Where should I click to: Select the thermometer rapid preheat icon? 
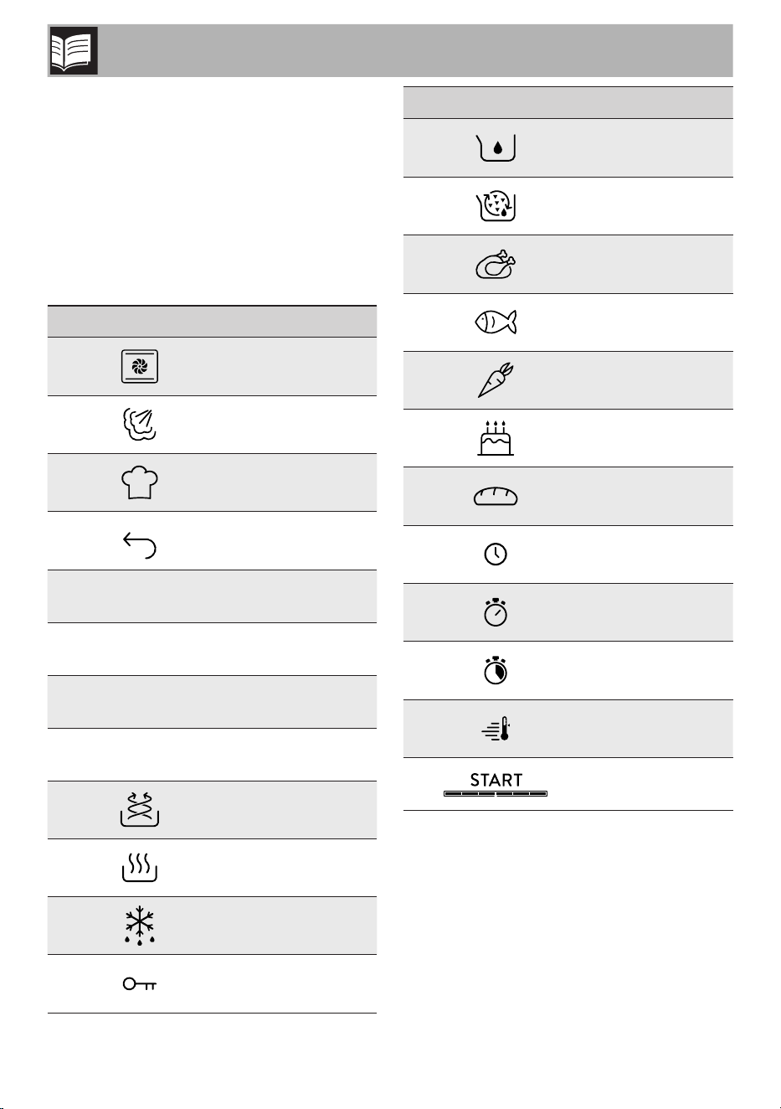pos(496,729)
